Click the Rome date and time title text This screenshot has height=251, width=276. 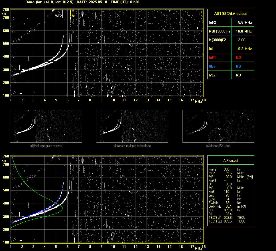click(x=82, y=2)
